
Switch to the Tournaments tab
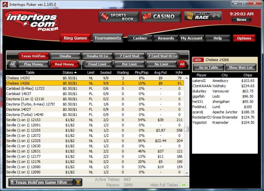pyautogui.click(x=108, y=38)
